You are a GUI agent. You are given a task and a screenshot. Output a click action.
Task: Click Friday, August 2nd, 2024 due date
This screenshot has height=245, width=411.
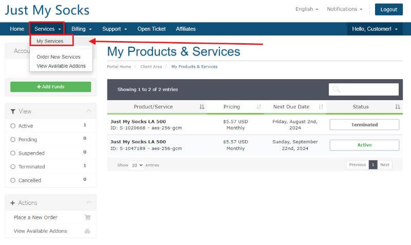coord(295,125)
